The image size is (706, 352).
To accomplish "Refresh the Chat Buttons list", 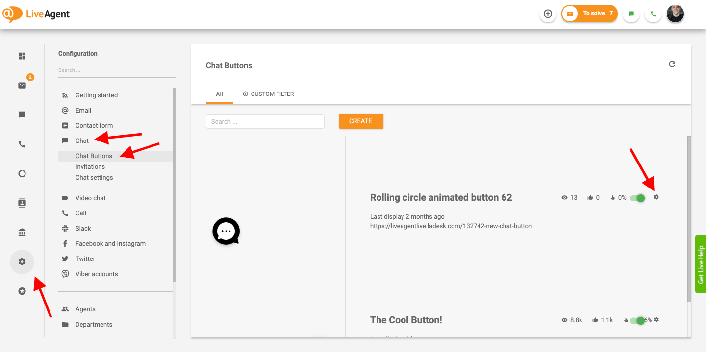I will click(672, 64).
